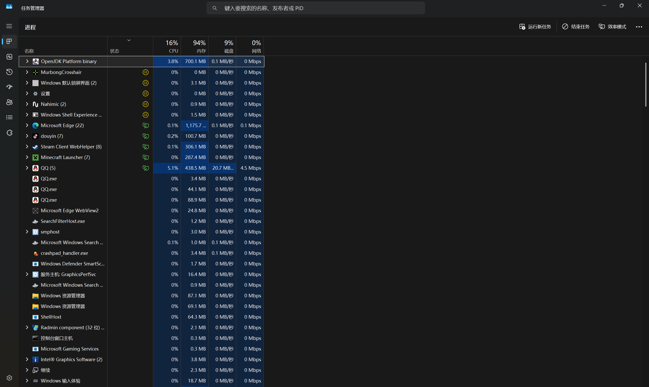Click the Processes sidebar icon
The height and width of the screenshot is (387, 649).
click(x=9, y=41)
